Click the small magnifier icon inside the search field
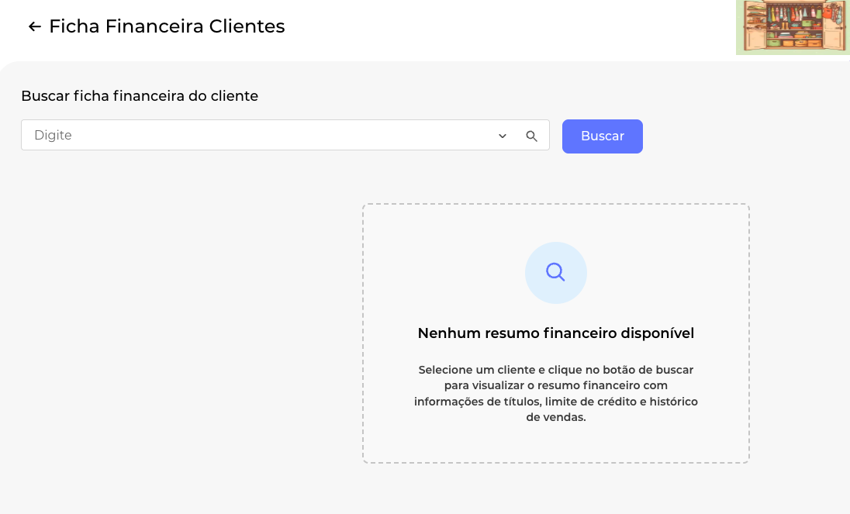Viewport: 850px width, 514px height. pyautogui.click(x=531, y=136)
